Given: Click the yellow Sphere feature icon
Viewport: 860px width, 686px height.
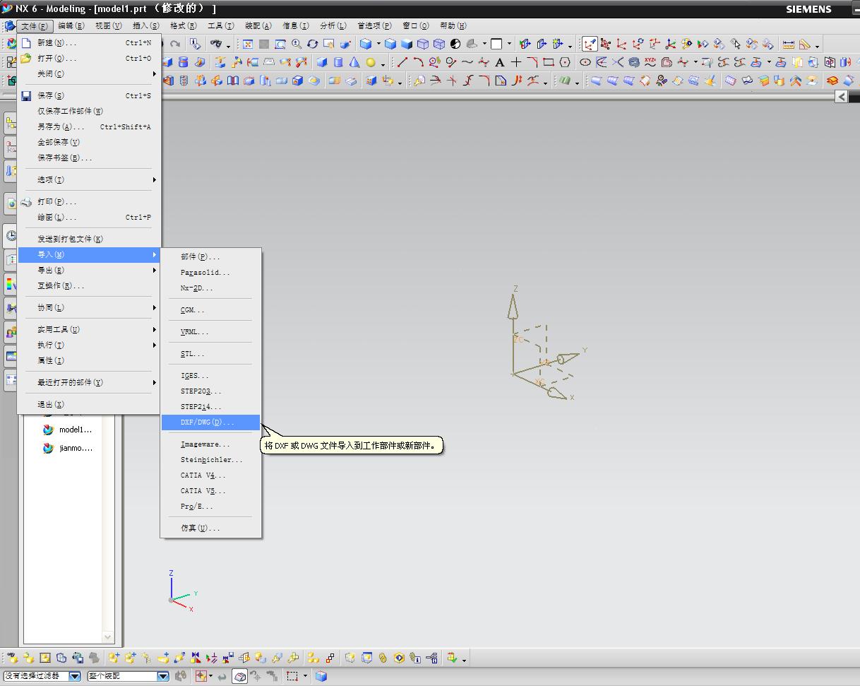Looking at the screenshot, I should coord(371,63).
